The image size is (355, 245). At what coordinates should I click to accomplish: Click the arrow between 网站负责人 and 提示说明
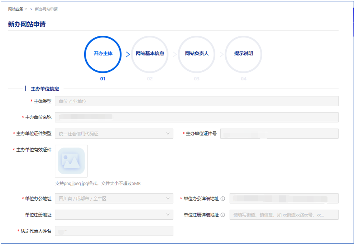pos(221,55)
